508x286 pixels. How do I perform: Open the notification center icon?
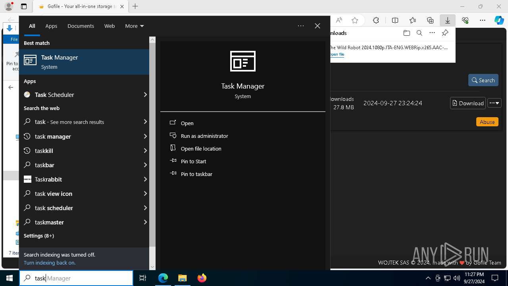(495, 278)
